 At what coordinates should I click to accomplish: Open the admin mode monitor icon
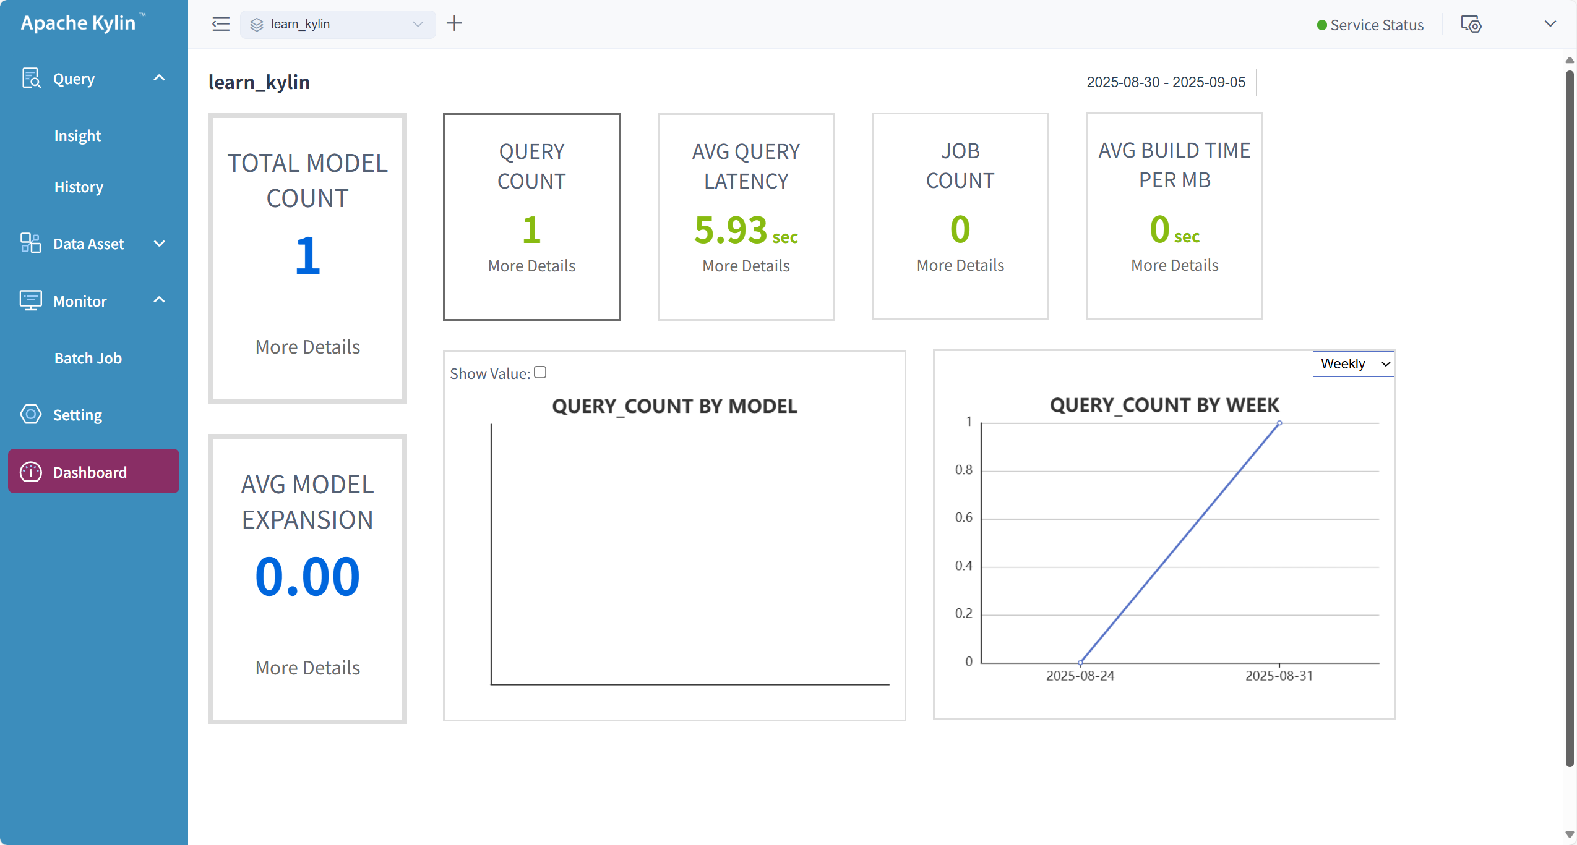1471,24
